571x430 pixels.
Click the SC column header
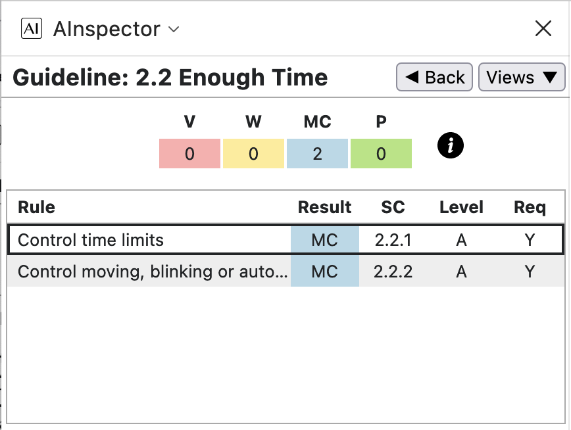[393, 208]
